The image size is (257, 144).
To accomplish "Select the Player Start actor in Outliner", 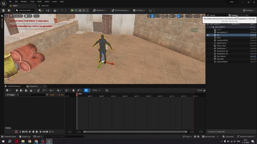I will coord(231,46).
